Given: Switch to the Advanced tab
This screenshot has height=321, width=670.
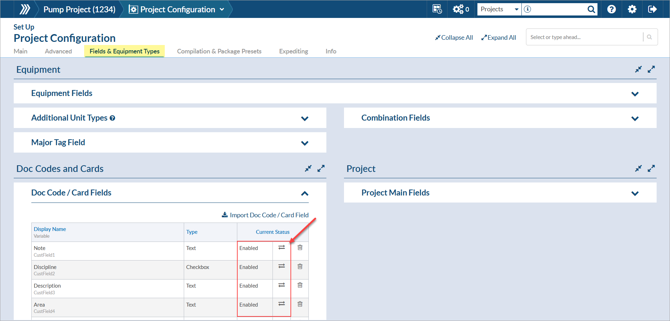Looking at the screenshot, I should coord(58,51).
